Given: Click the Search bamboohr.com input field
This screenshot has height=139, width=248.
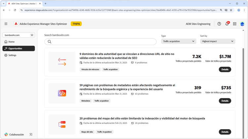Looking at the screenshot, I should (101, 42).
